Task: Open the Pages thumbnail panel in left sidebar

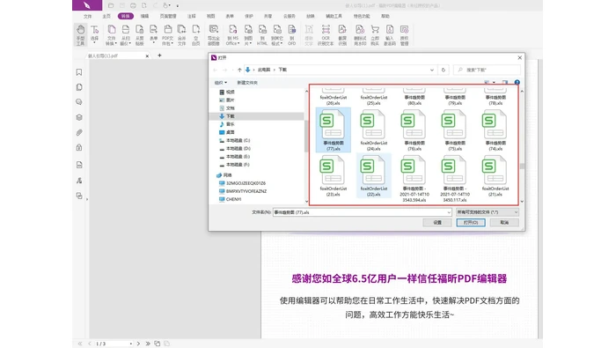Action: pyautogui.click(x=79, y=87)
